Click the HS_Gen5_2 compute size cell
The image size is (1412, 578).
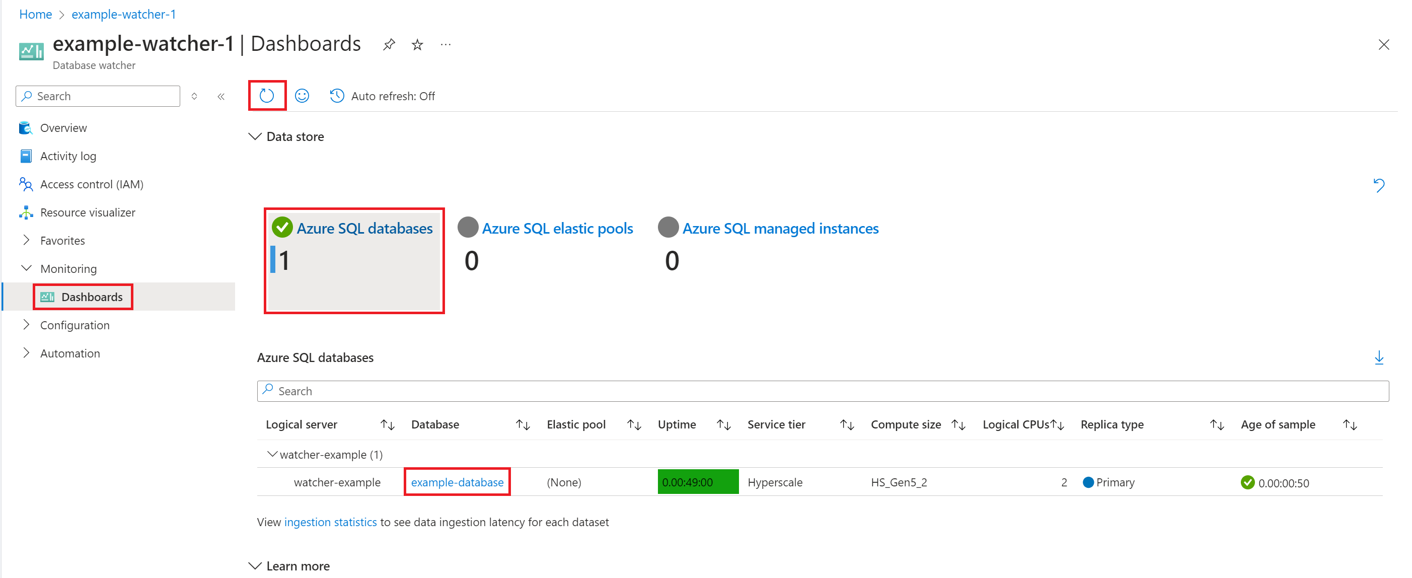[899, 482]
